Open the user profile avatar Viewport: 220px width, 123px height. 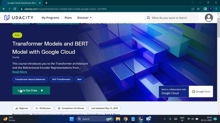click(x=209, y=18)
